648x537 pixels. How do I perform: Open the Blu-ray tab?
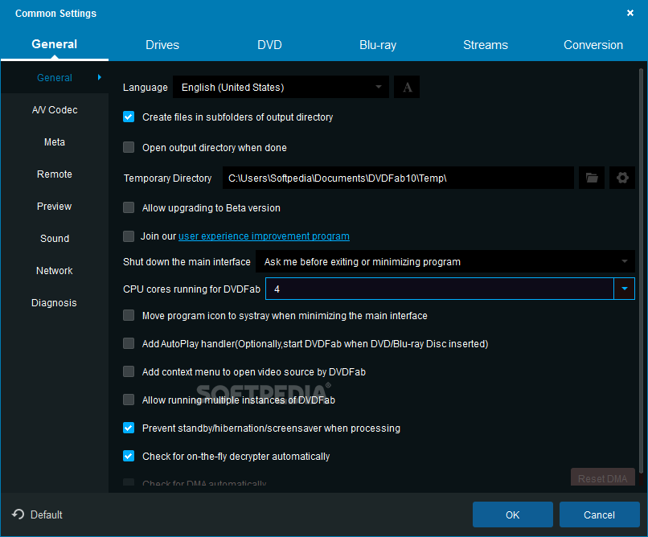[378, 45]
